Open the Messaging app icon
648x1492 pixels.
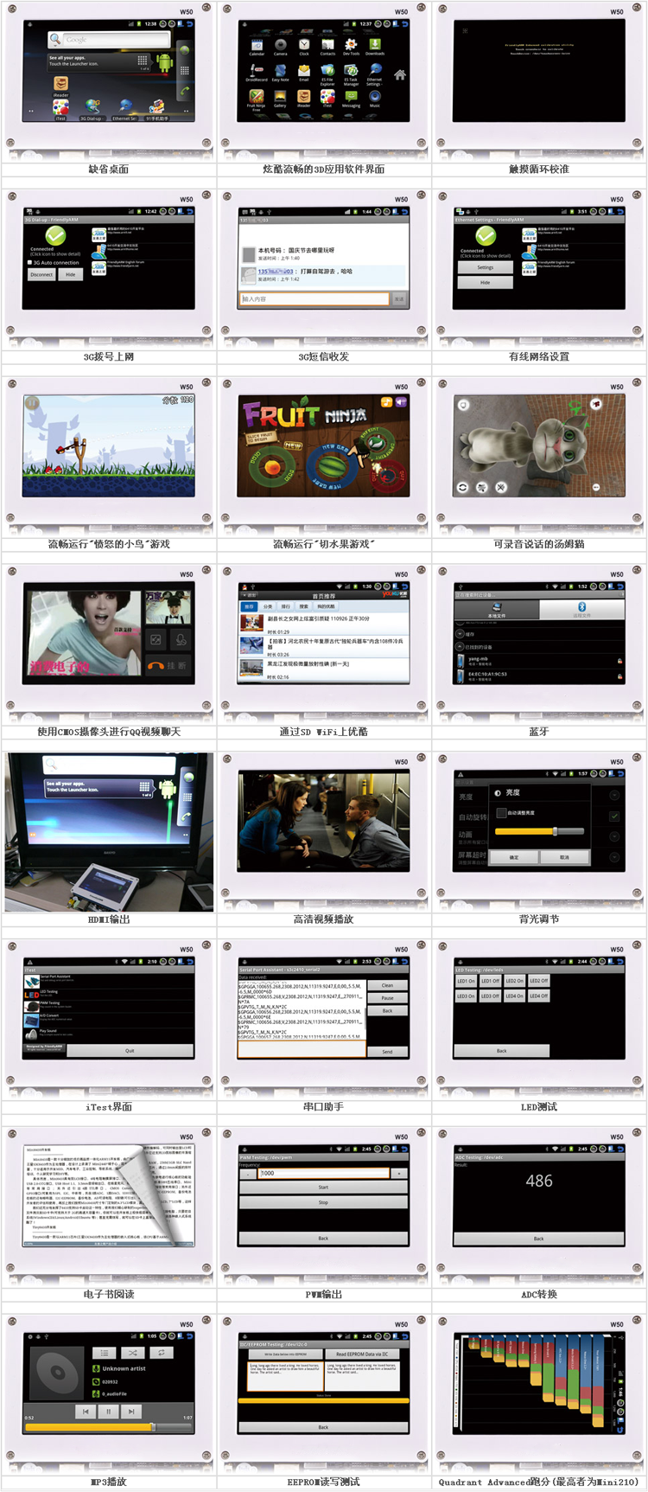tap(351, 99)
